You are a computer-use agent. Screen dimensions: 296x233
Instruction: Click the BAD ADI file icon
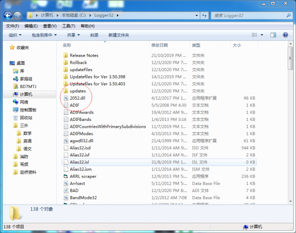pos(66,191)
